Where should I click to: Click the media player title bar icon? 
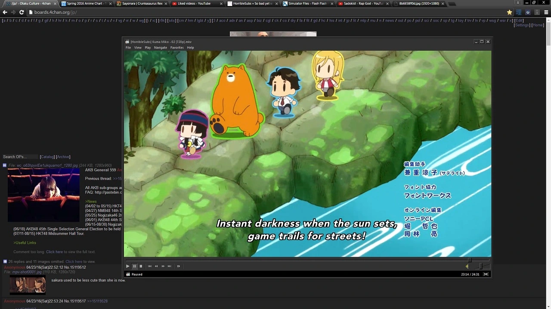tap(127, 42)
